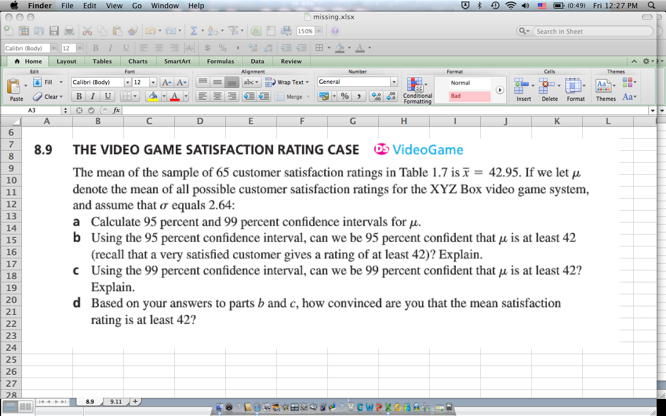
Task: Switch to the Layout ribbon tab
Action: 67,61
